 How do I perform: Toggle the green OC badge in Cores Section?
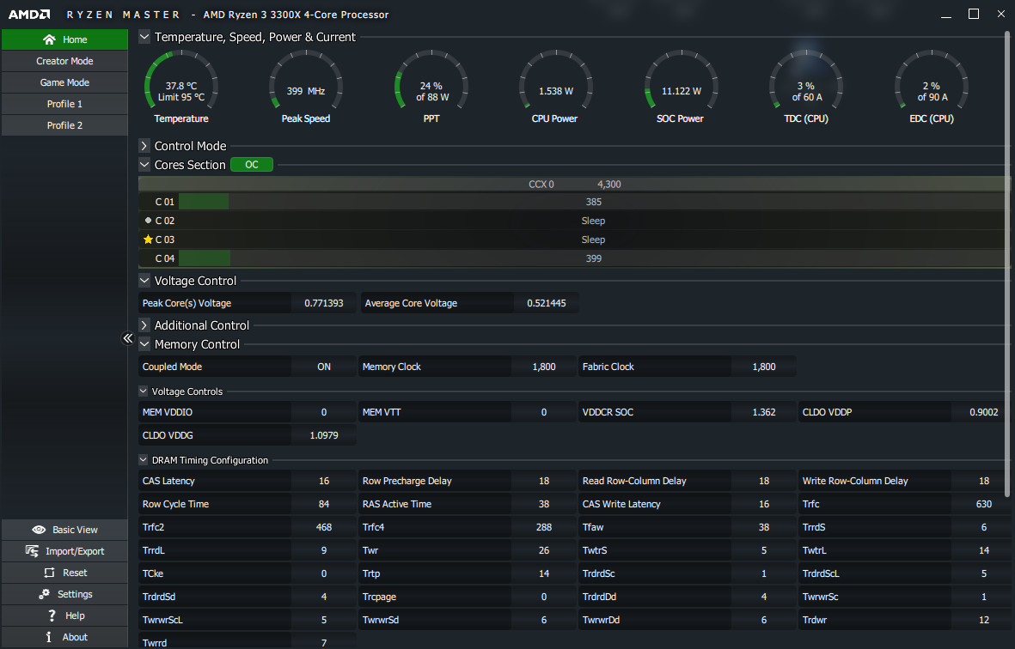click(252, 165)
